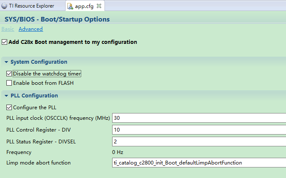Click the PLL Status Register DIVSEL field
Viewport: 286px width, 178px height.
pyautogui.click(x=198, y=141)
